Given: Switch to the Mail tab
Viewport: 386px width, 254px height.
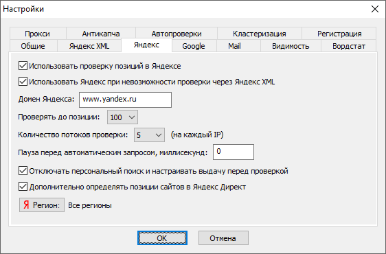Looking at the screenshot, I should (234, 46).
